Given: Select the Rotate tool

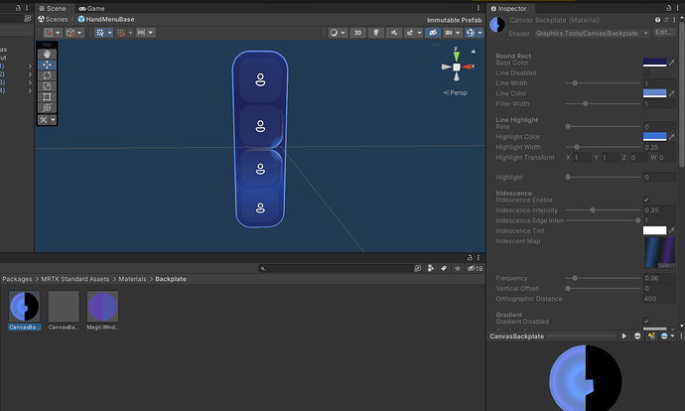Looking at the screenshot, I should point(47,75).
